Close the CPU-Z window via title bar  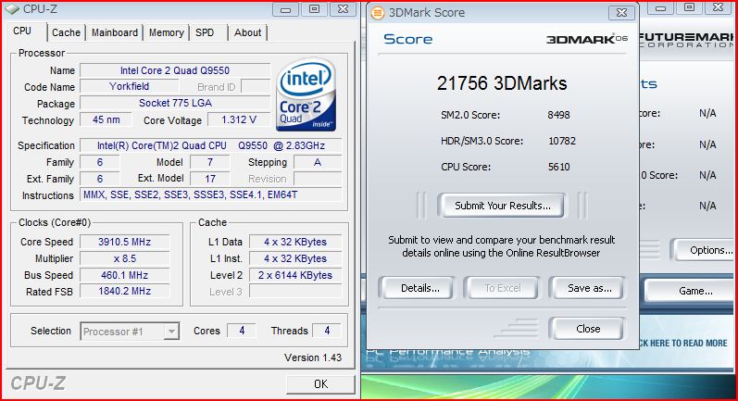pos(344,9)
